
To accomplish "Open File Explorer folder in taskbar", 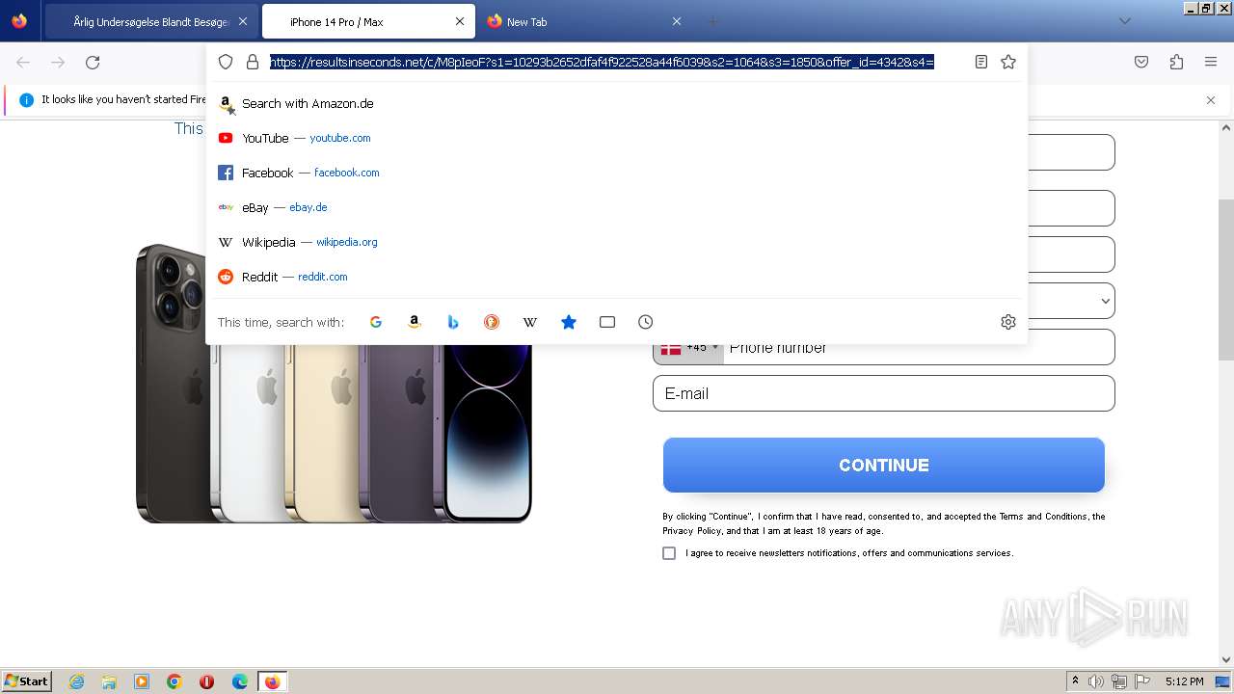I will [x=109, y=681].
